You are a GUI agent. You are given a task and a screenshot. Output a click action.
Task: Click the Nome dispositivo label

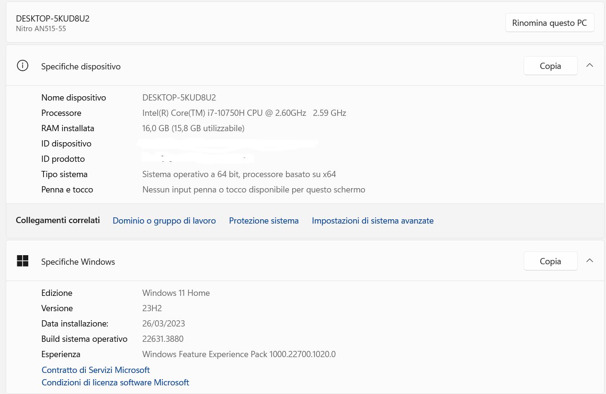(x=74, y=98)
